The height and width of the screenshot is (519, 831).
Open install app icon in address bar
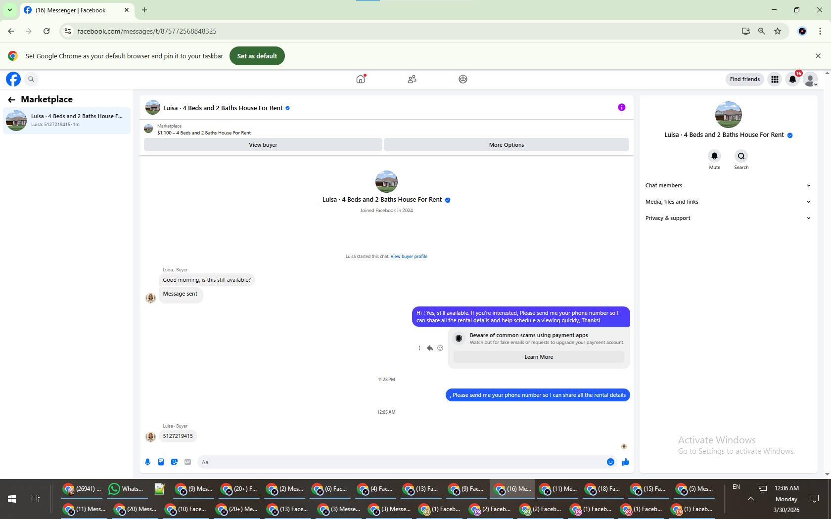click(x=746, y=31)
